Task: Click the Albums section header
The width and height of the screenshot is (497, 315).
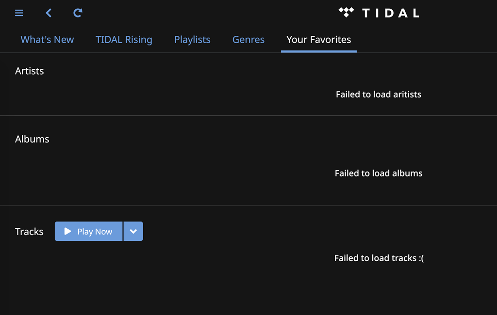Action: coord(32,139)
